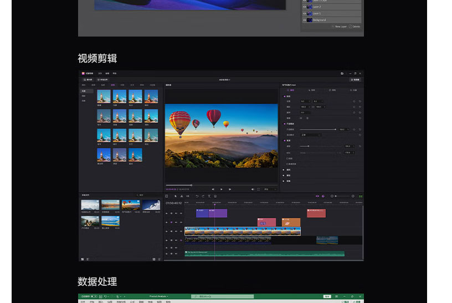The image size is (452, 303).
Task: Select the hot air balloon clip in local media
Action: pyautogui.click(x=131, y=205)
